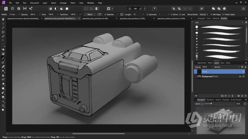
Task: Open the Export Persona share icon
Action: coord(31,9)
